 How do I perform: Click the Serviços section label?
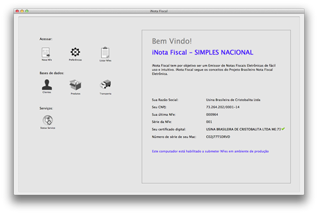click(x=46, y=109)
